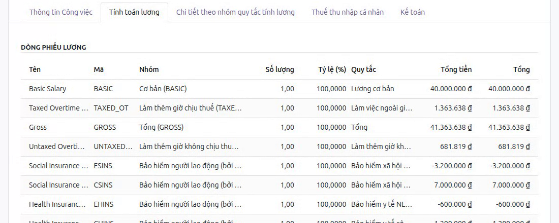
Task: Click the 40.000.000 ₫ Tổng tiền cell
Action: point(451,89)
